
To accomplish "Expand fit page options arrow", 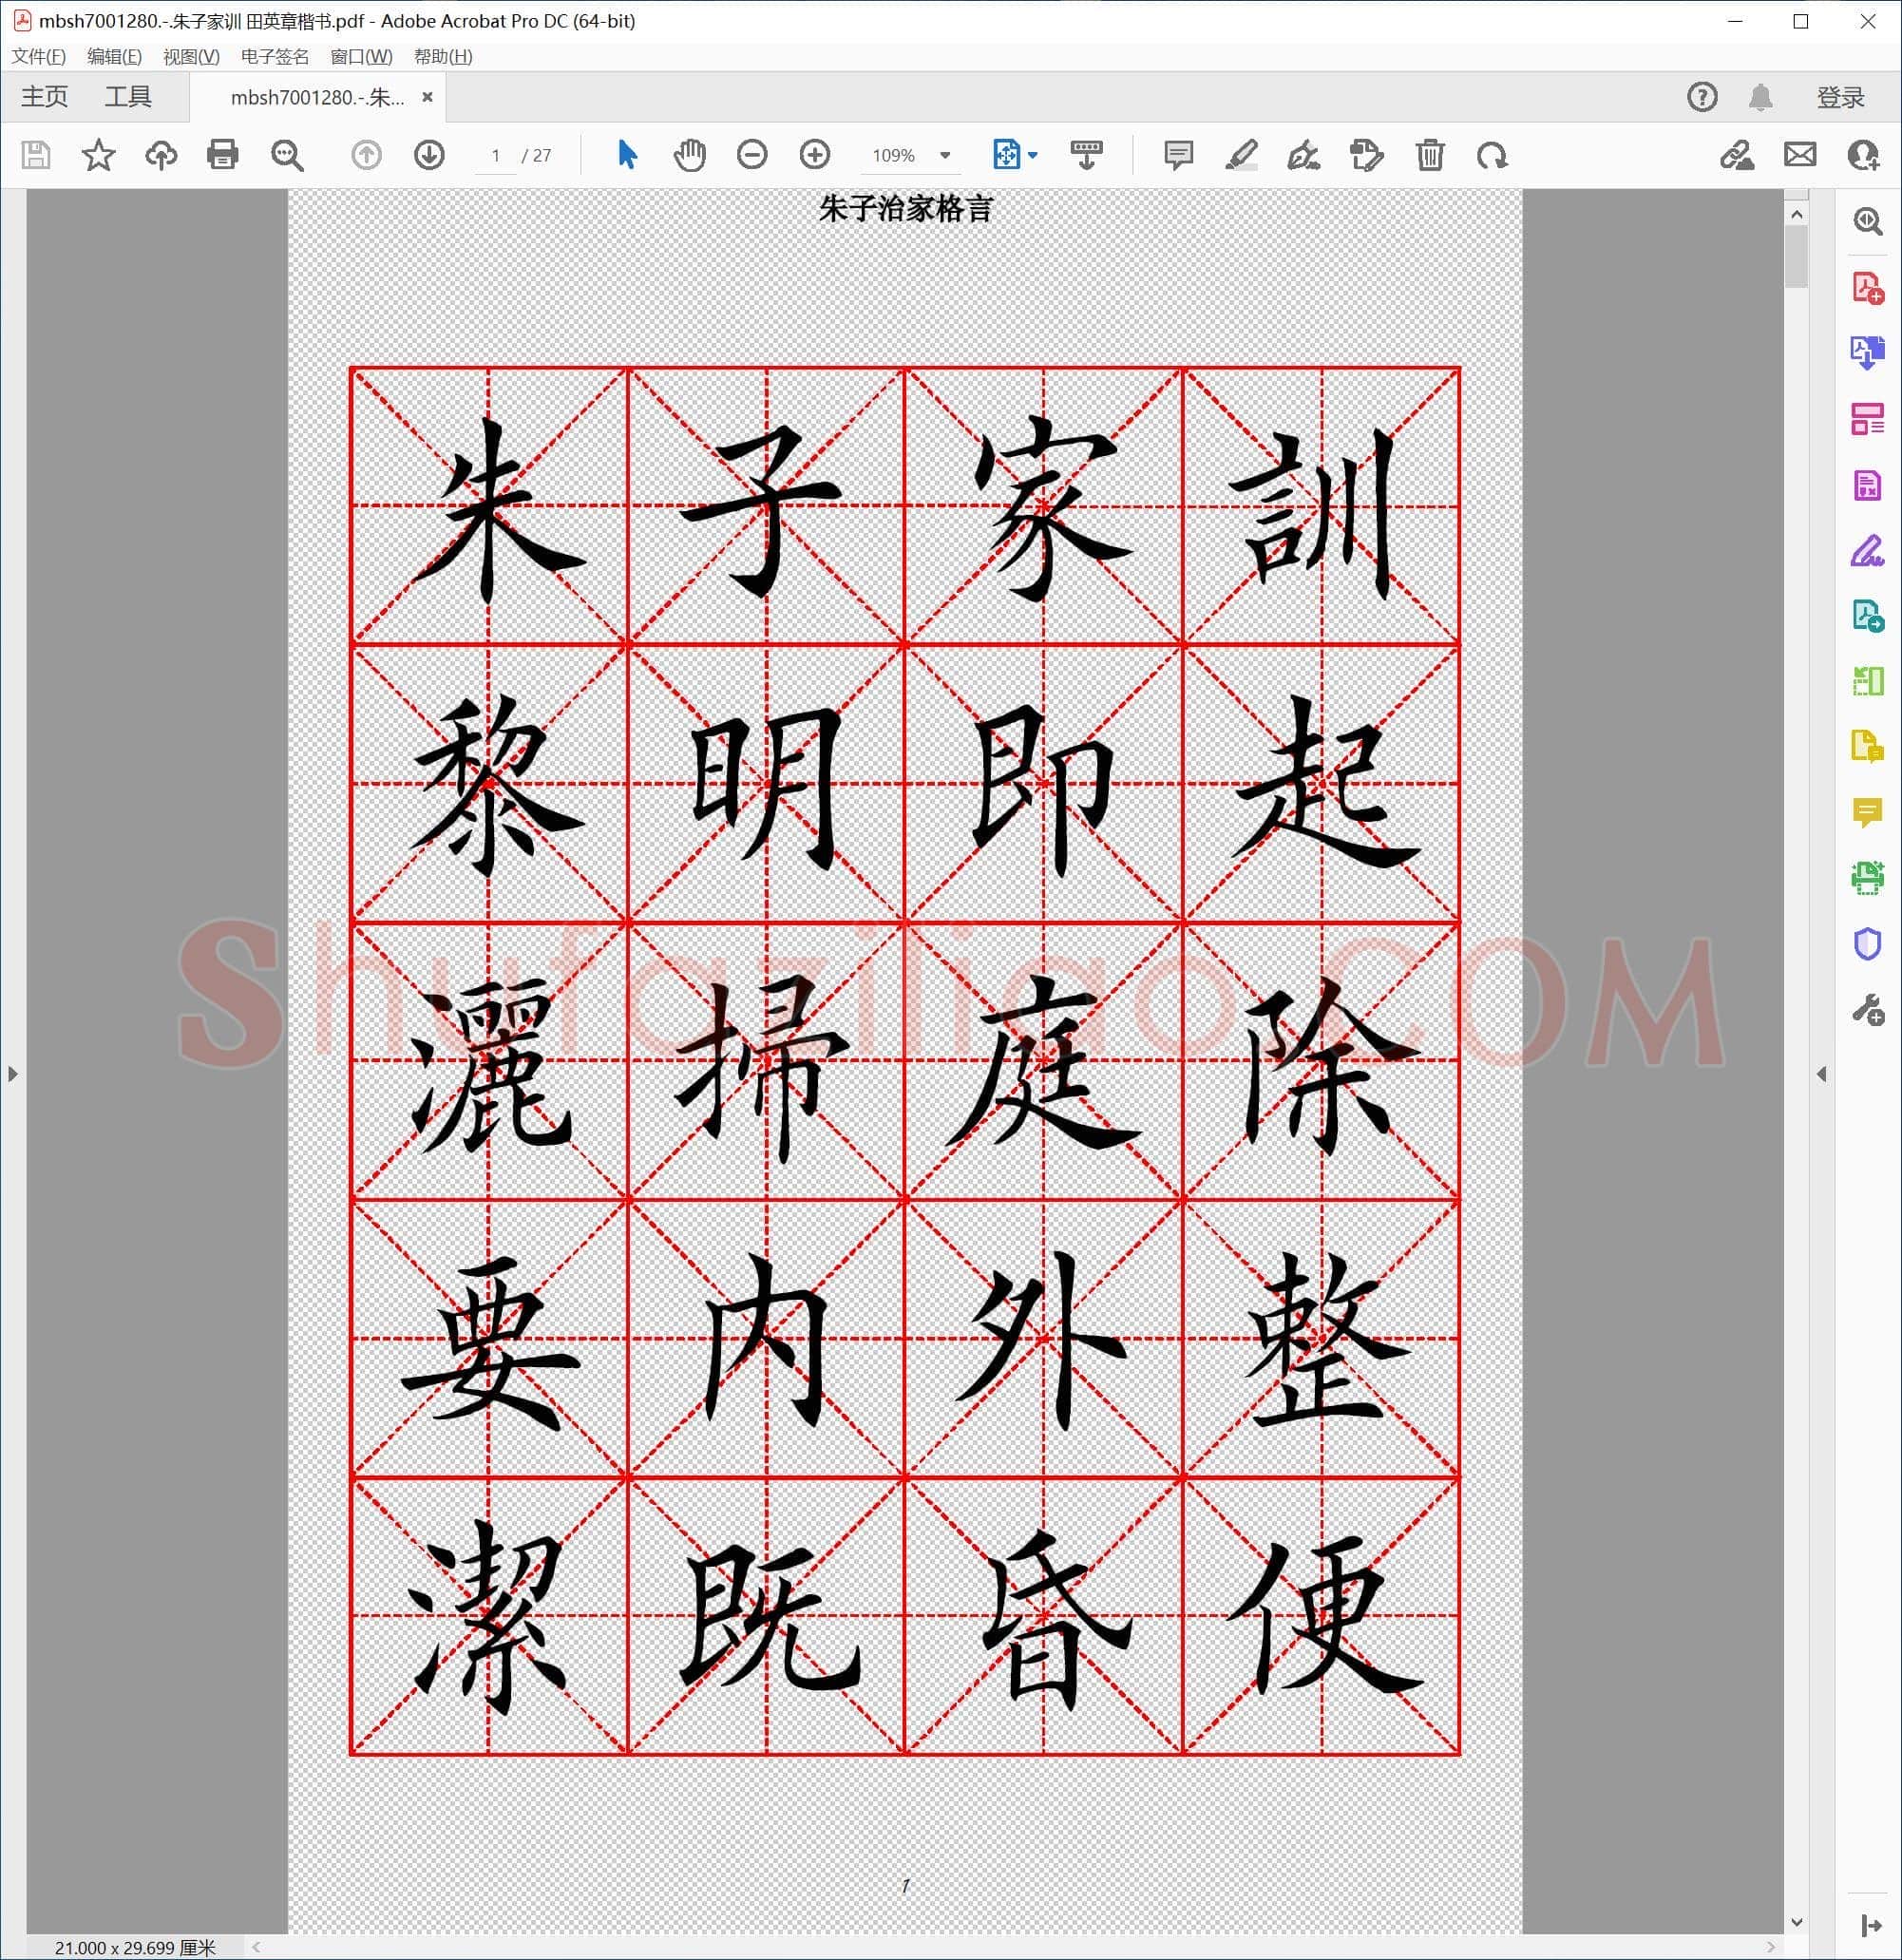I will click(1033, 155).
